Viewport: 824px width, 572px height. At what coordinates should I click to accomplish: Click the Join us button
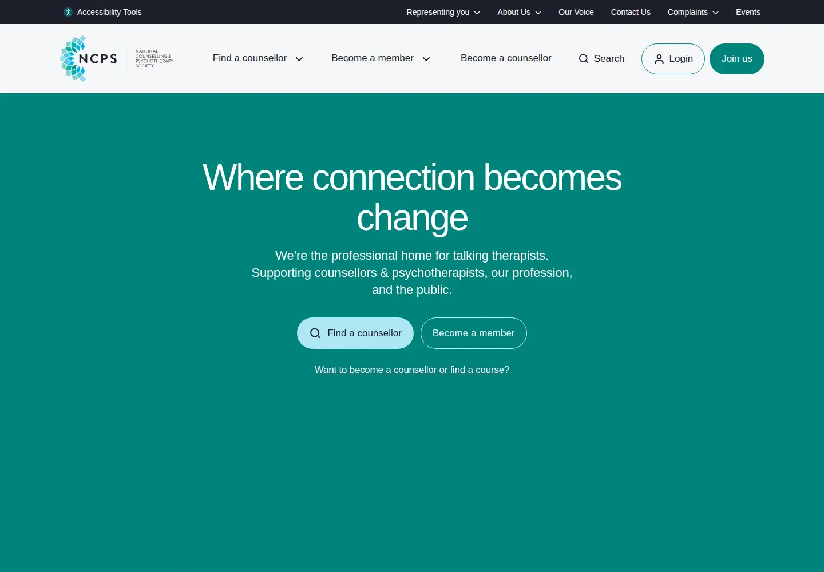tap(737, 59)
